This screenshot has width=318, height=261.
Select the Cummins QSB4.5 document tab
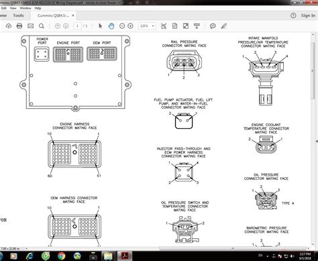pyautogui.click(x=53, y=15)
